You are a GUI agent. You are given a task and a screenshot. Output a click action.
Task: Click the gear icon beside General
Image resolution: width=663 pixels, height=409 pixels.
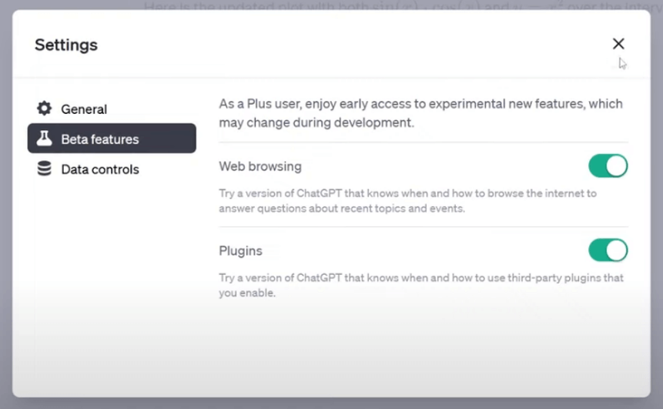click(x=44, y=109)
